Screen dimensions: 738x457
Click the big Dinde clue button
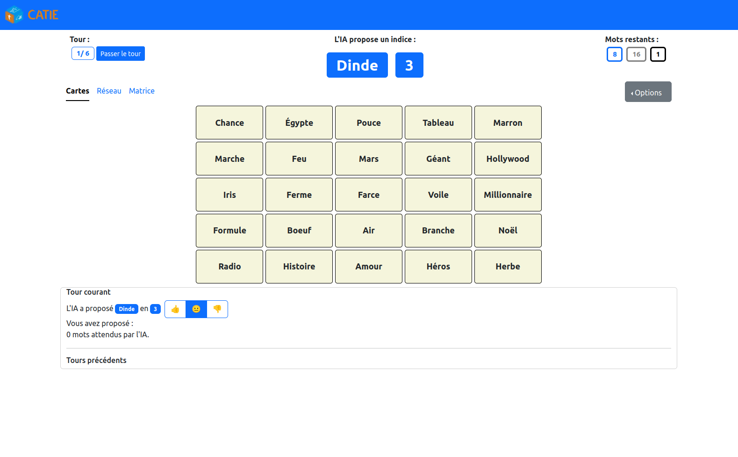coord(357,65)
